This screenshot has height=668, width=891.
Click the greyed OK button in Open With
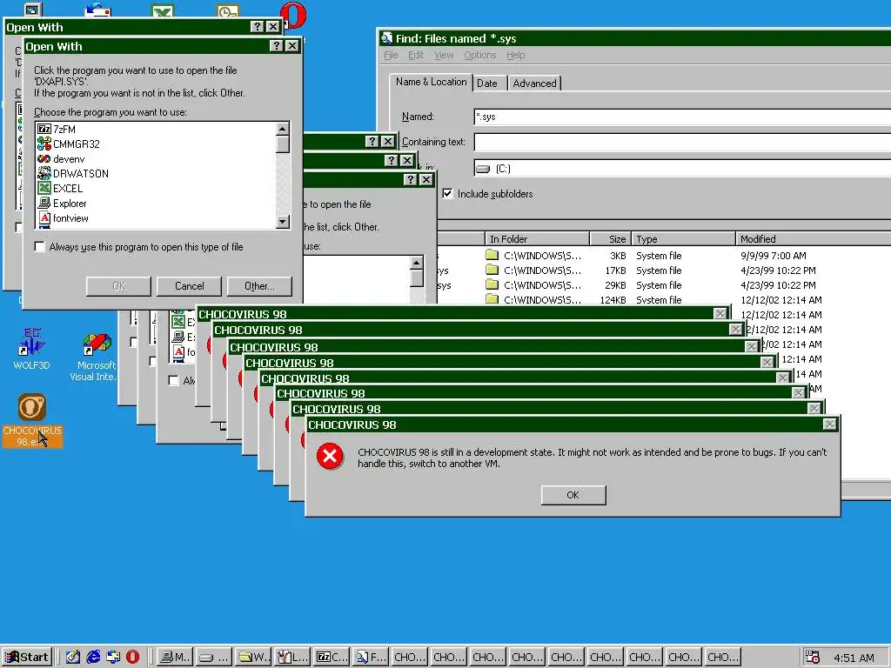point(118,286)
